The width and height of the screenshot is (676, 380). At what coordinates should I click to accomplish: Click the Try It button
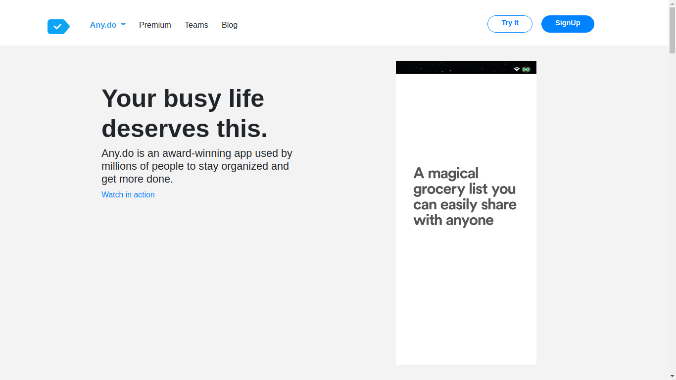pyautogui.click(x=510, y=24)
